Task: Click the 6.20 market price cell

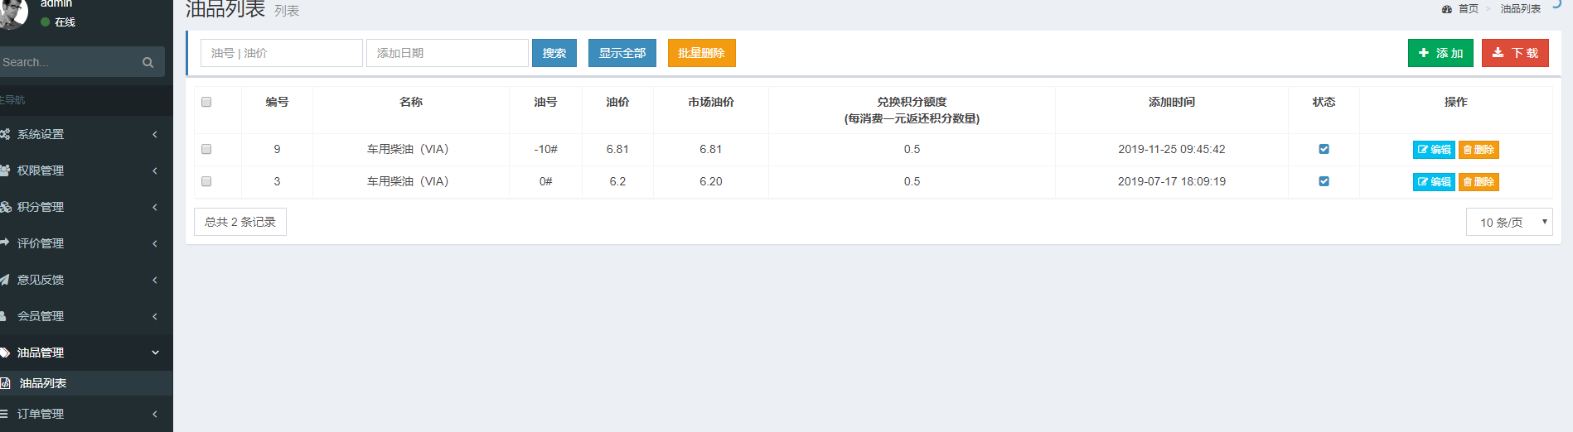Action: [711, 181]
